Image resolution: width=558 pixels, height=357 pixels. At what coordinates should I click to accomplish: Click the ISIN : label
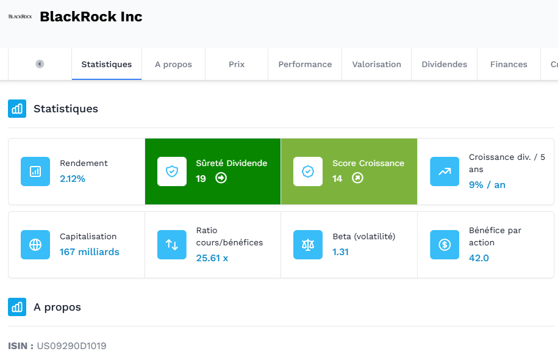click(x=21, y=346)
